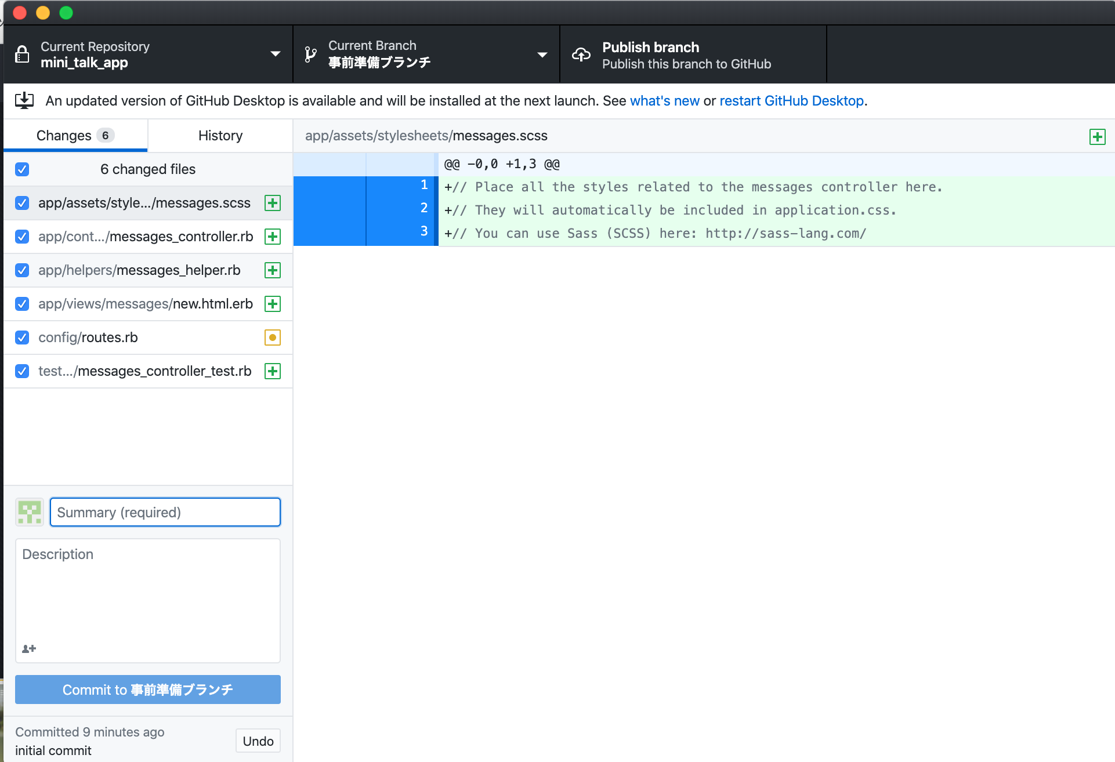This screenshot has height=762, width=1115.
Task: Click the modified status icon for config/routes.rb
Action: pyautogui.click(x=273, y=338)
